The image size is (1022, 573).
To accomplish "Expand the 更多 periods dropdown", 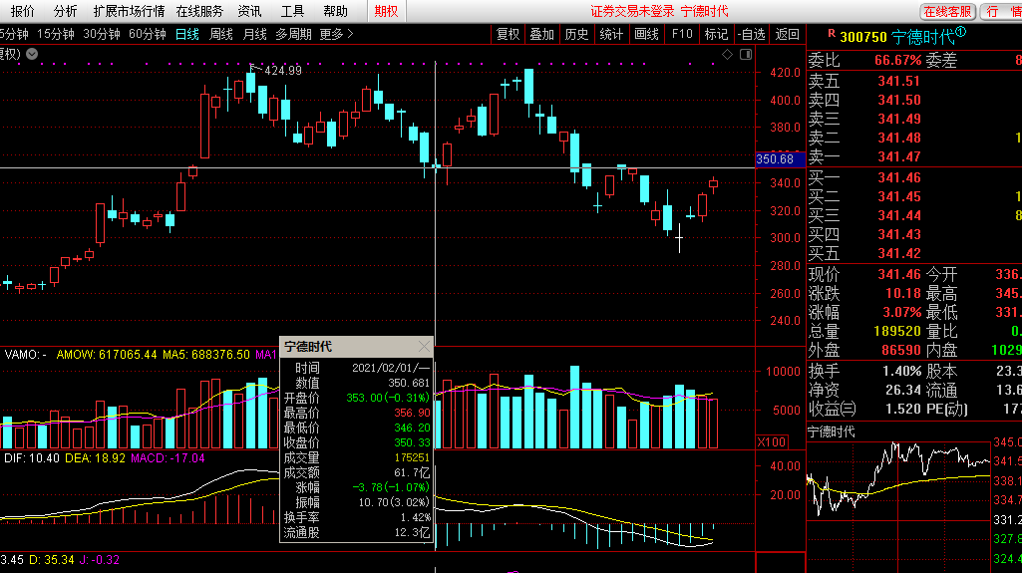I will pyautogui.click(x=336, y=34).
